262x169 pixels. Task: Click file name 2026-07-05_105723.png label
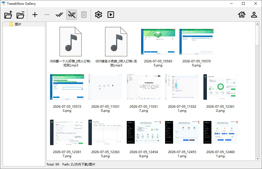point(67,109)
